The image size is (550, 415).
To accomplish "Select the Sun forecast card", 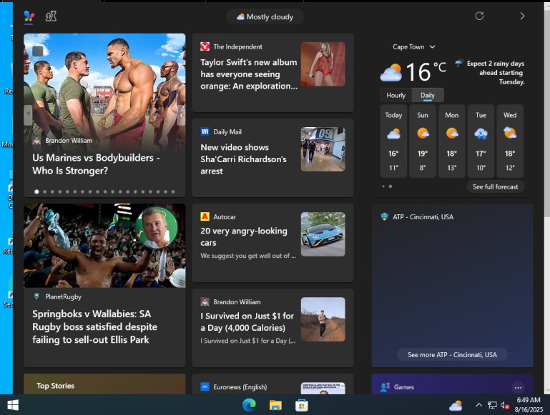I will pyautogui.click(x=423, y=141).
